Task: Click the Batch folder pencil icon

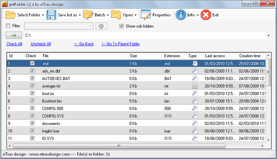Action: point(88,15)
